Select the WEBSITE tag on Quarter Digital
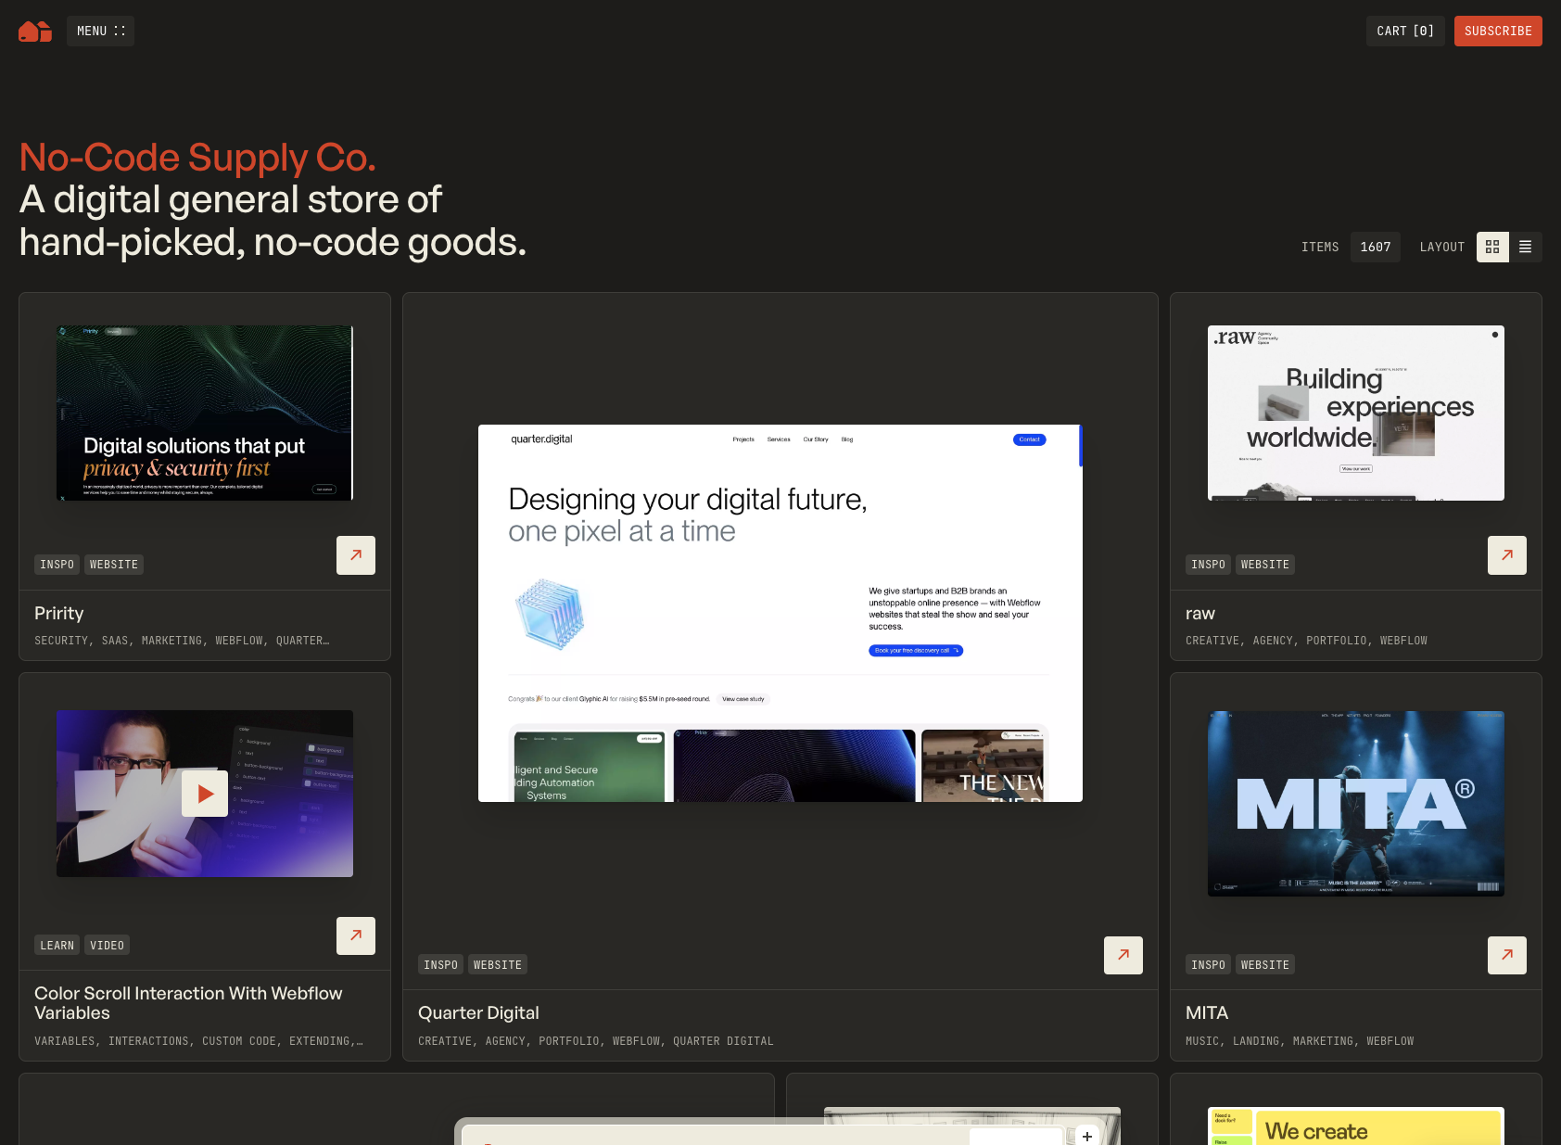 tap(497, 964)
